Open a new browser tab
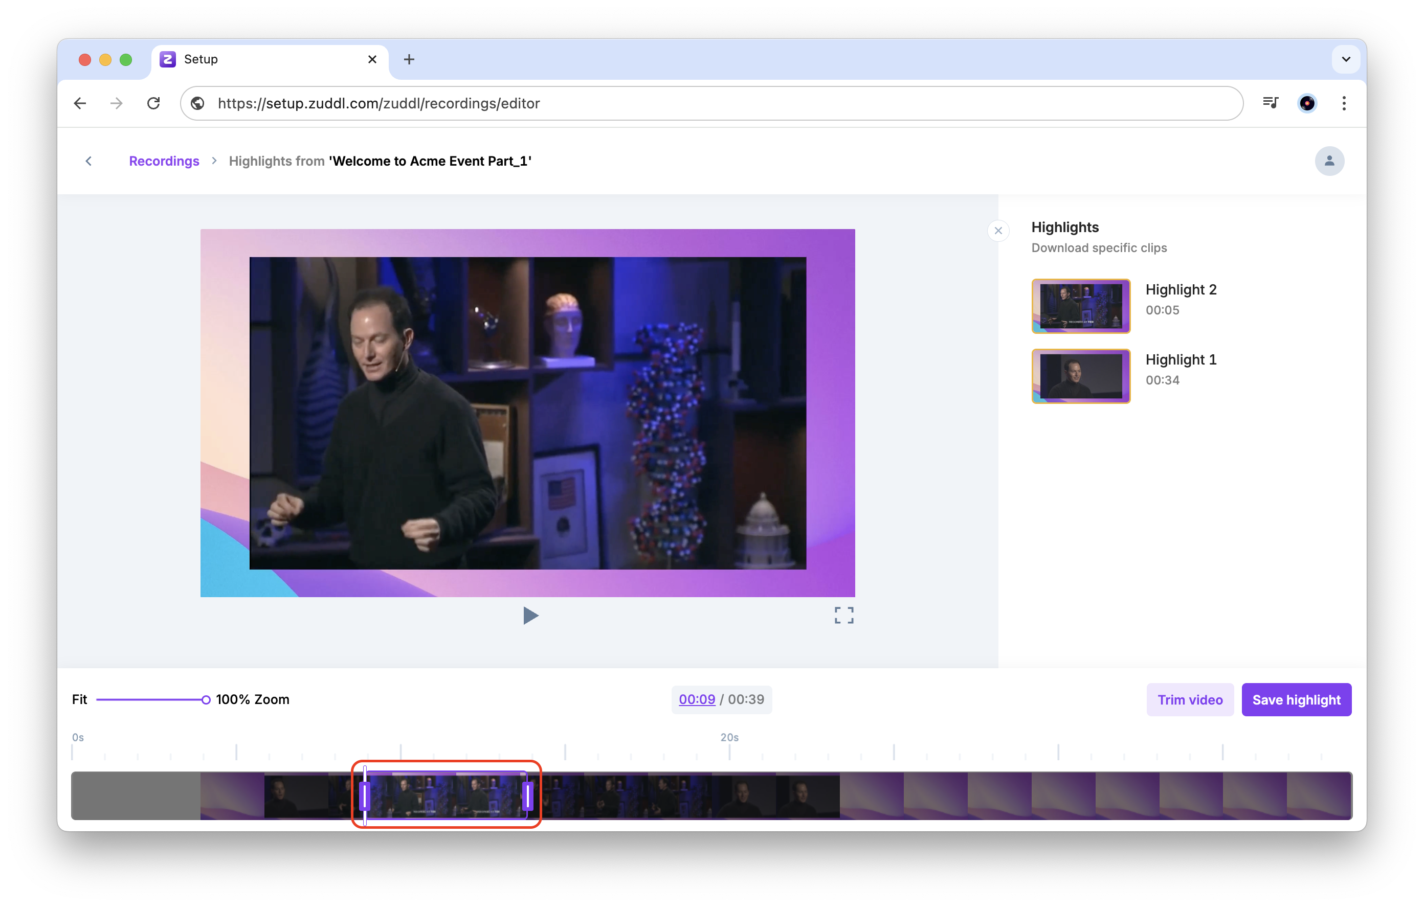 (x=409, y=59)
